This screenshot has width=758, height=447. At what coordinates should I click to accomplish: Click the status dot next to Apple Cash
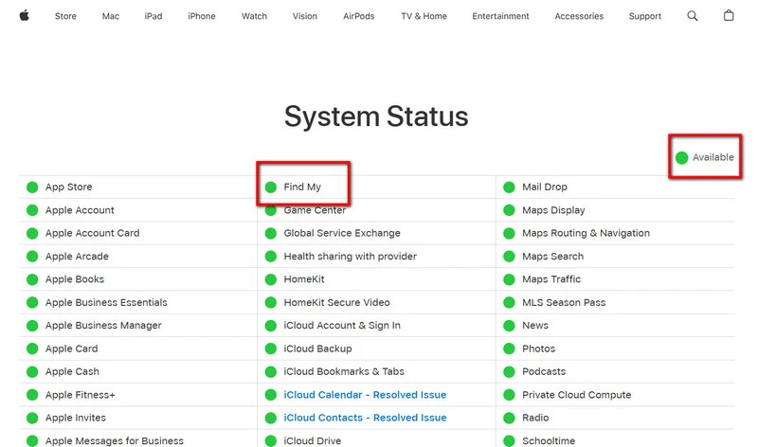click(x=32, y=371)
